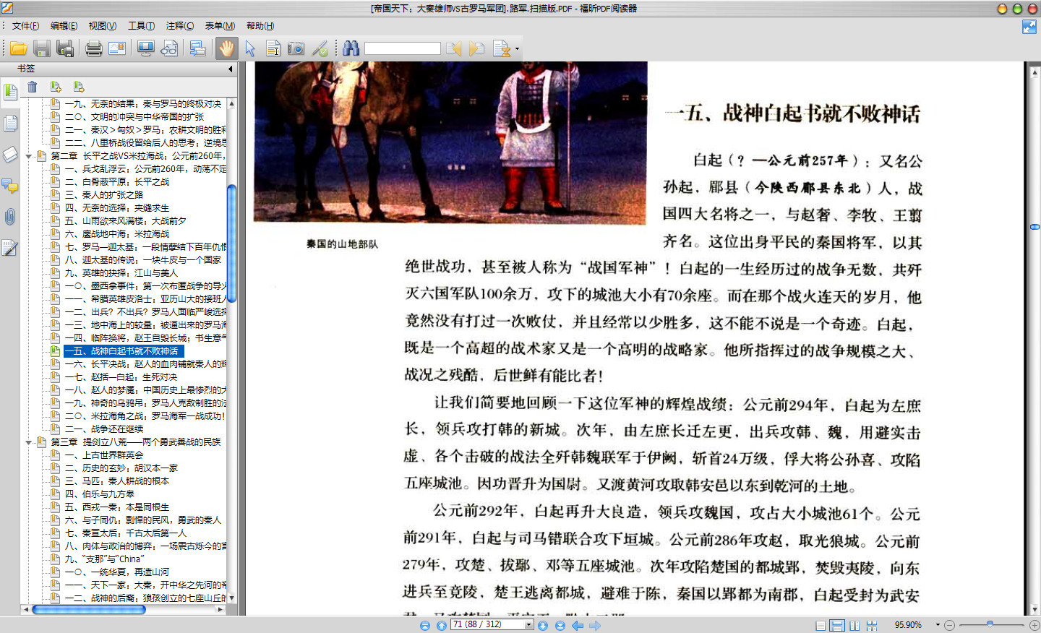The width and height of the screenshot is (1041, 633).
Task: Collapse the 第三章 提剑立八荒 bookmark node
Action: click(29, 442)
